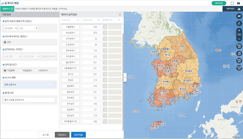The height and width of the screenshot is (139, 243).
Task: Open the 경계선 설정 map setting
Action: point(239,61)
